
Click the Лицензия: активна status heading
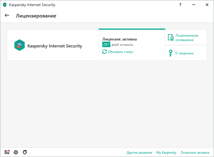pyautogui.click(x=119, y=39)
